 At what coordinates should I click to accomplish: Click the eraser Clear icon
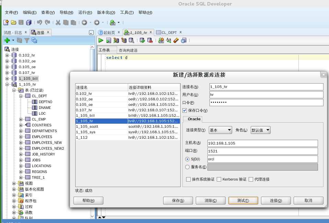coord(176,40)
